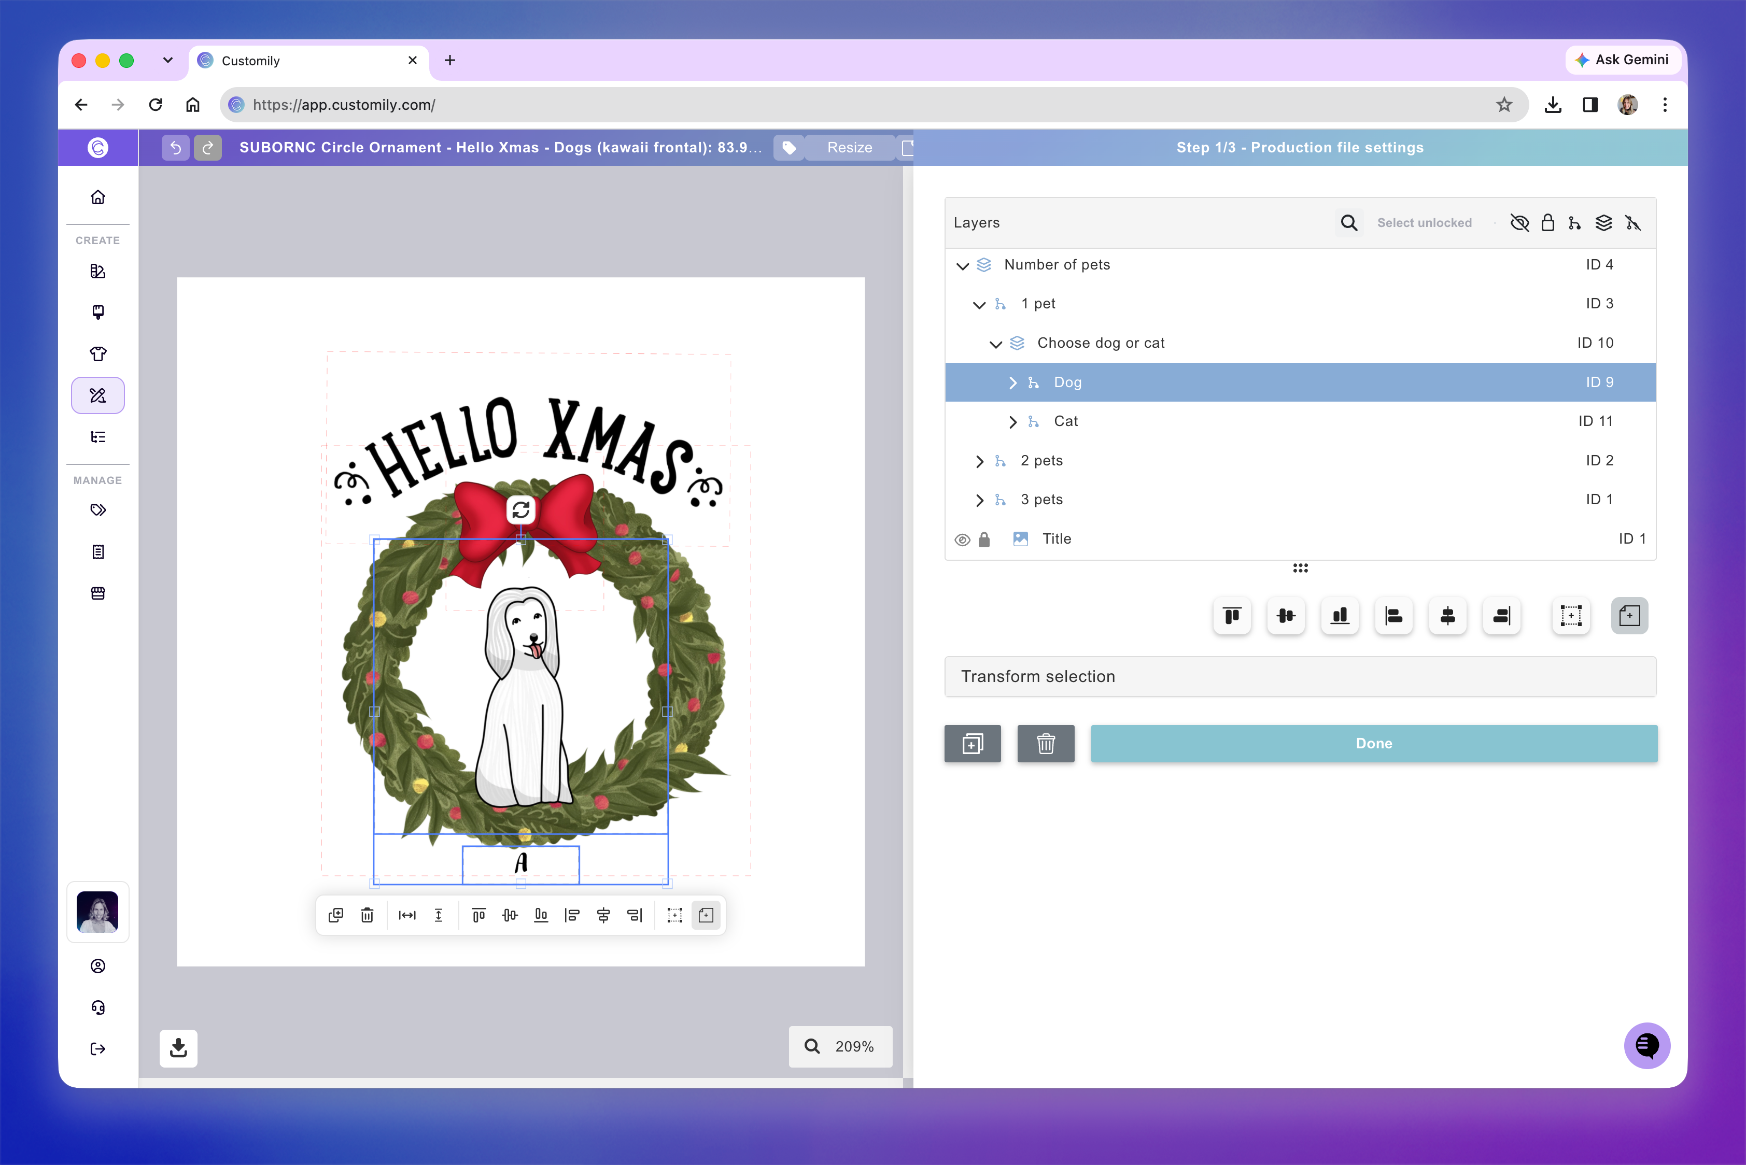Collapse the 1 pet branch
Screen dimensions: 1746x1165
(x=979, y=305)
